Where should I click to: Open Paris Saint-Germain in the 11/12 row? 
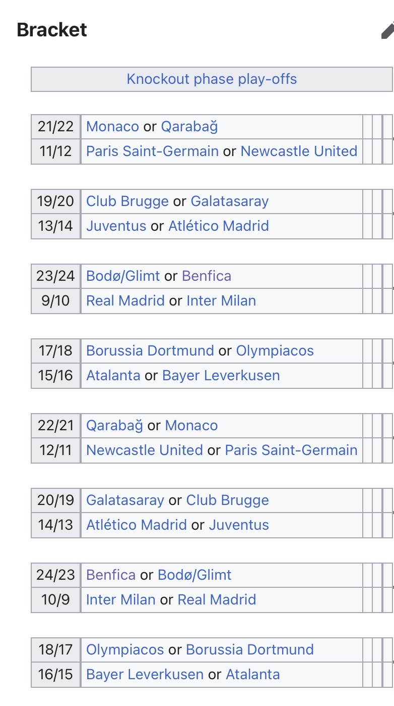(x=152, y=151)
